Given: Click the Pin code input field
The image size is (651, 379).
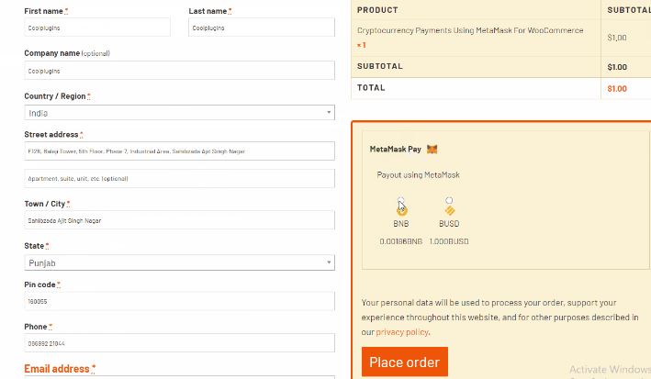Looking at the screenshot, I should (x=179, y=301).
